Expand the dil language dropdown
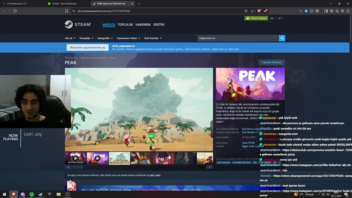Image resolution: width=352 pixels, height=198 pixels. [x=280, y=18]
